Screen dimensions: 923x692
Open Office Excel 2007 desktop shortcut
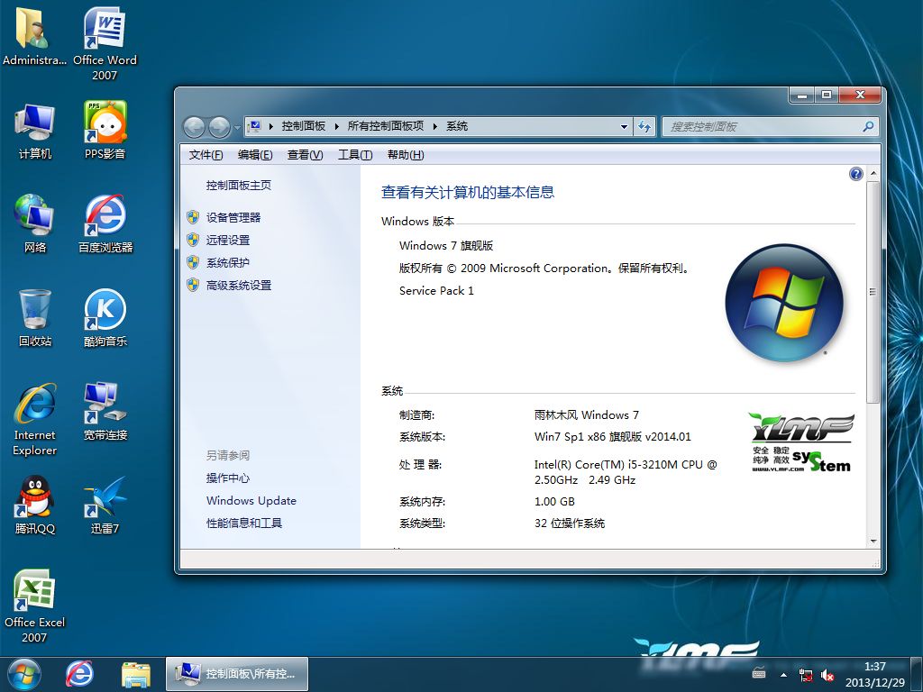point(35,606)
